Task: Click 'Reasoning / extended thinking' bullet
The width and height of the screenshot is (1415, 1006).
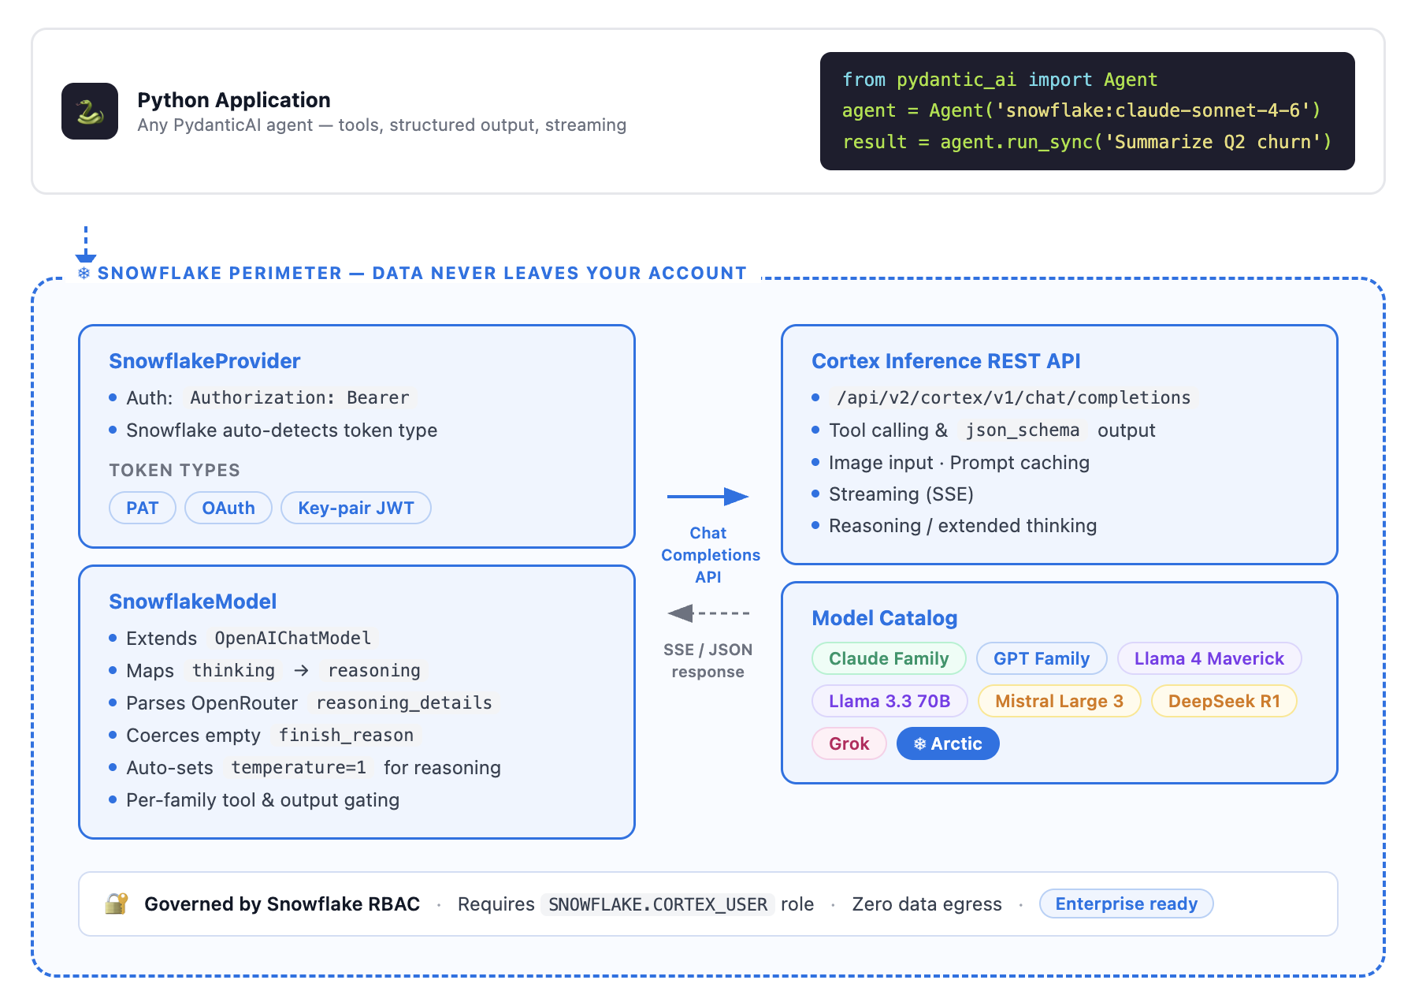Action: (x=963, y=526)
